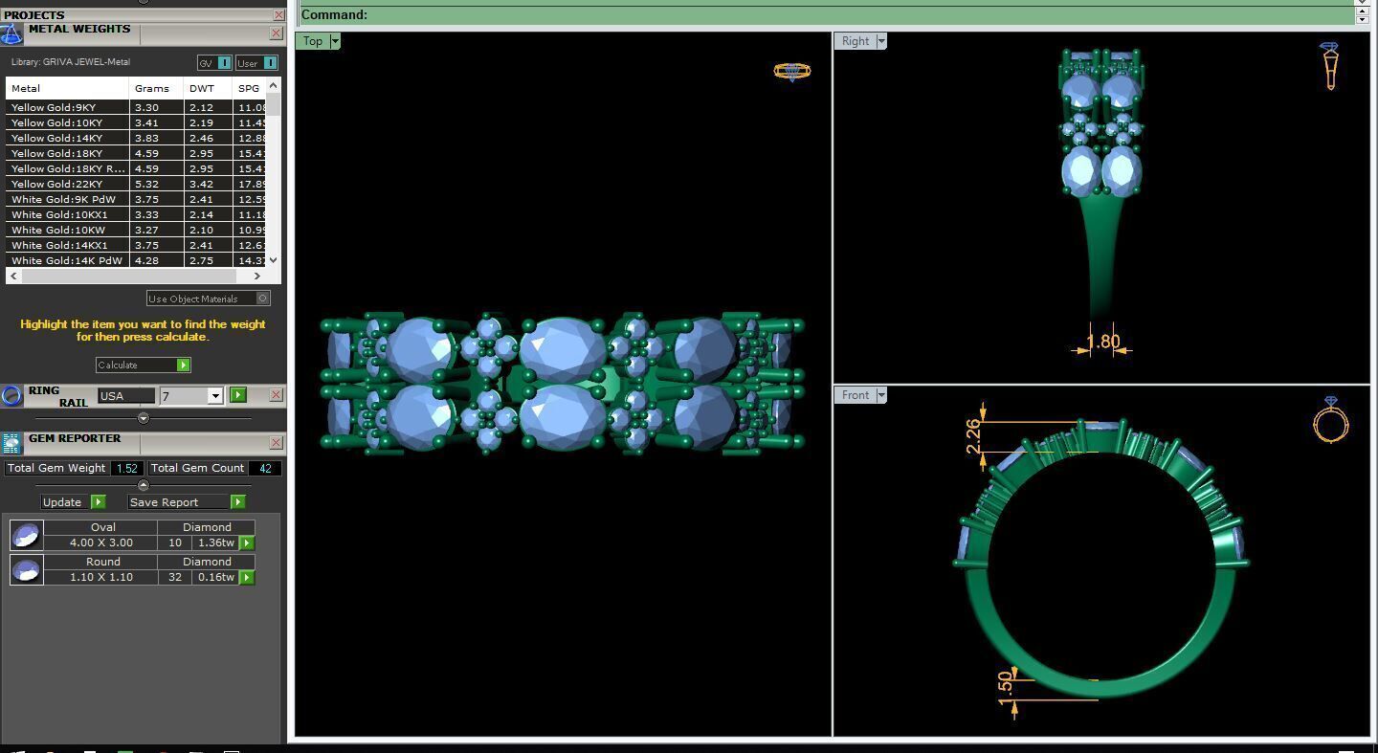Viewport: 1378px width, 753px height.
Task: Select the Yellow Gold:18KY row
Action: click(136, 153)
